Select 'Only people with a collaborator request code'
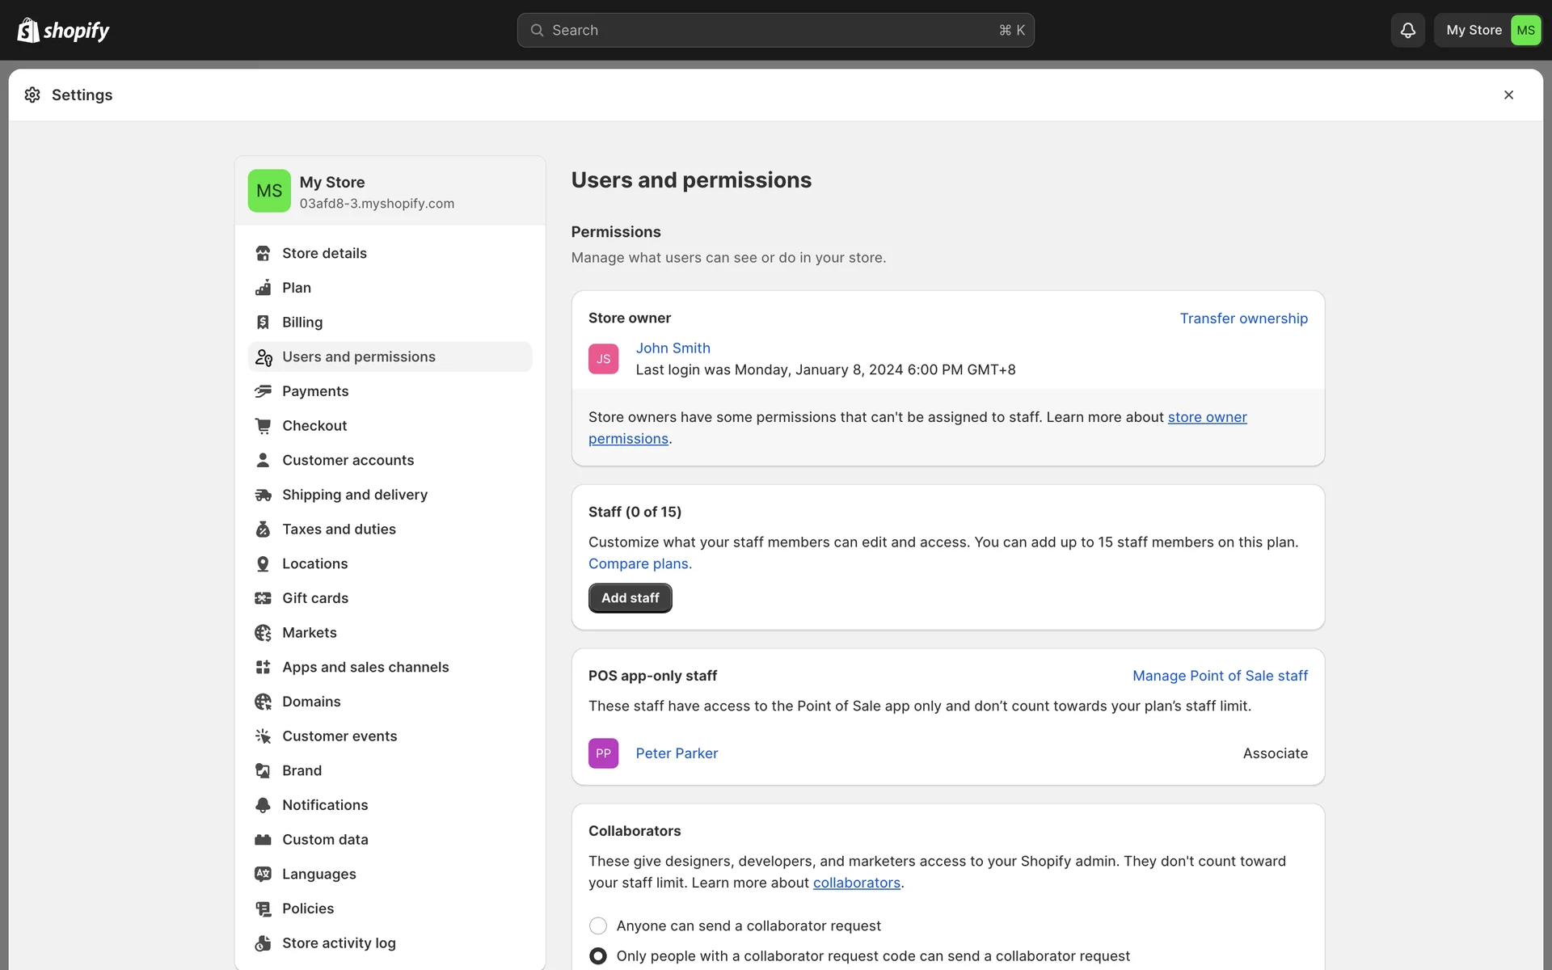This screenshot has height=970, width=1552. [x=598, y=955]
